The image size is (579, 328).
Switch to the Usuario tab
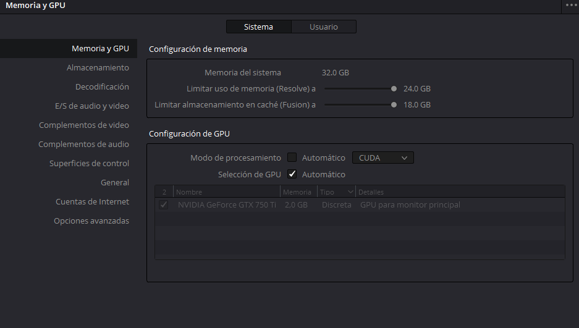(x=324, y=27)
